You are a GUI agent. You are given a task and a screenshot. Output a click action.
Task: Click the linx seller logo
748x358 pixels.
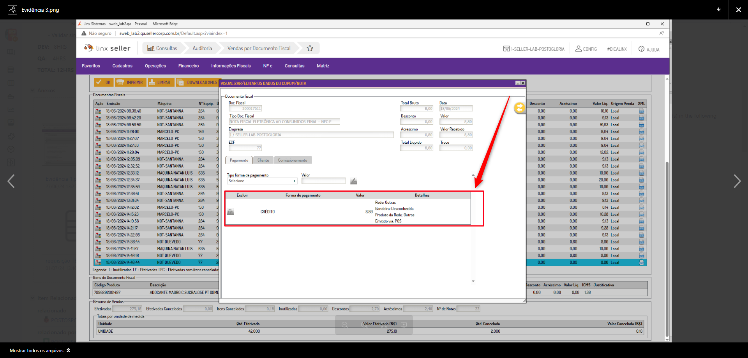pos(107,48)
